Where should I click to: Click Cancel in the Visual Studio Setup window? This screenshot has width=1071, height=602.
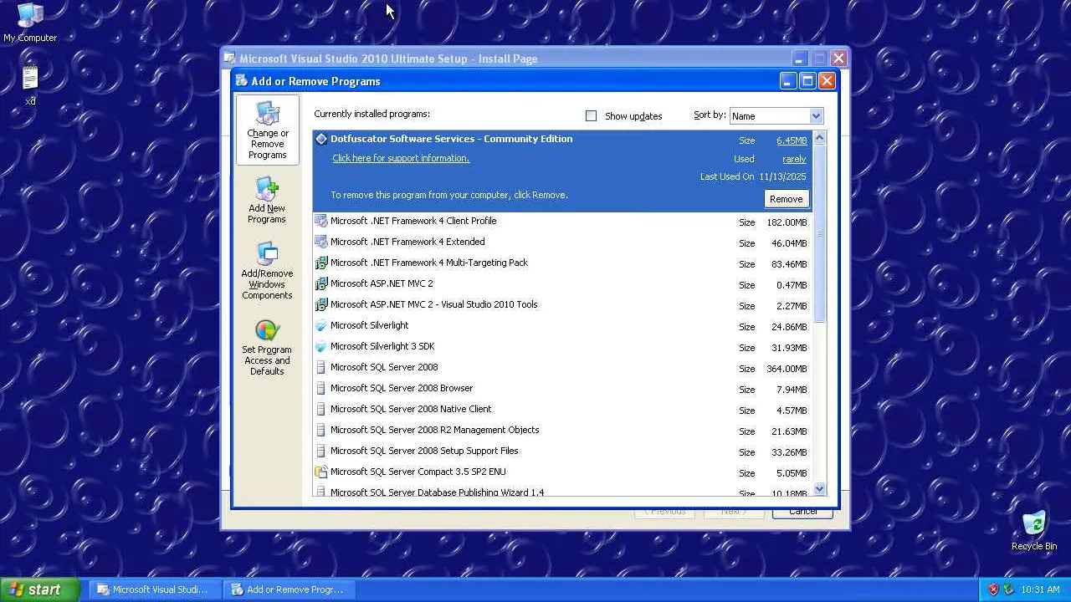click(802, 512)
